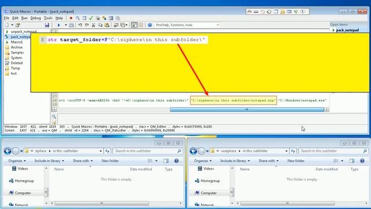371x209 pixels.
Task: Open the New item dropdown arrow
Action: coord(12,25)
